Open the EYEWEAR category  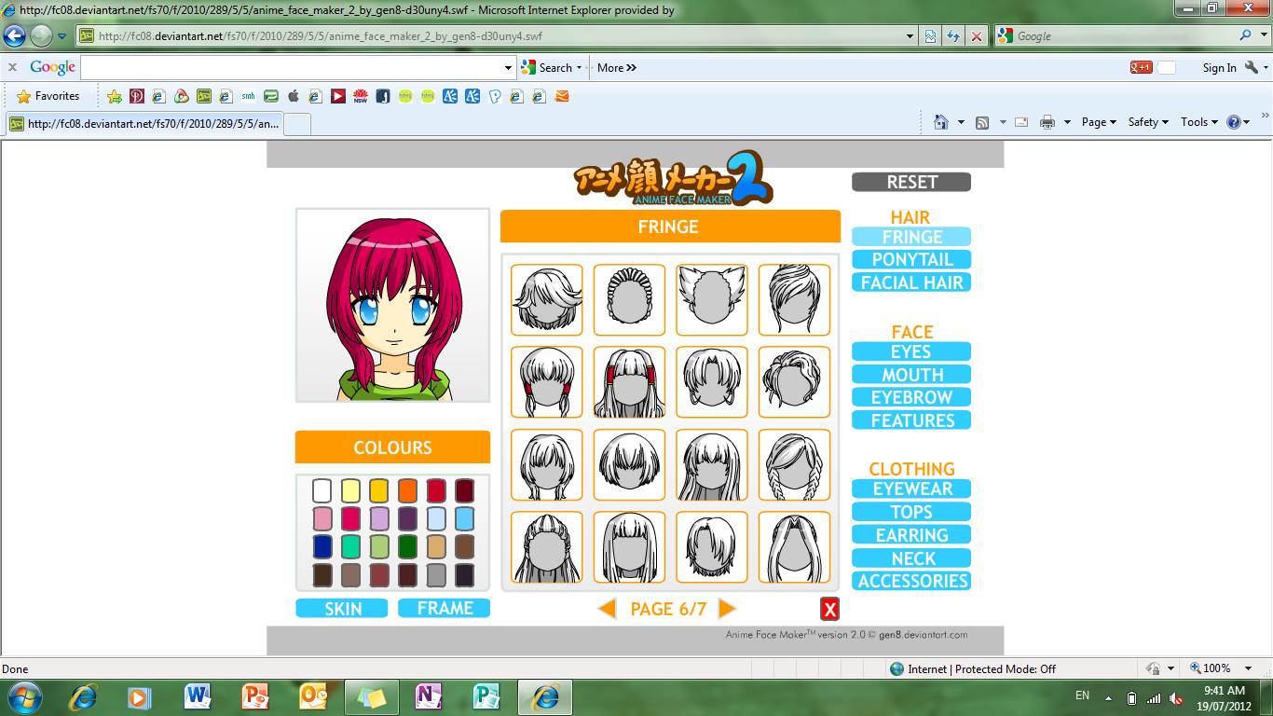911,489
